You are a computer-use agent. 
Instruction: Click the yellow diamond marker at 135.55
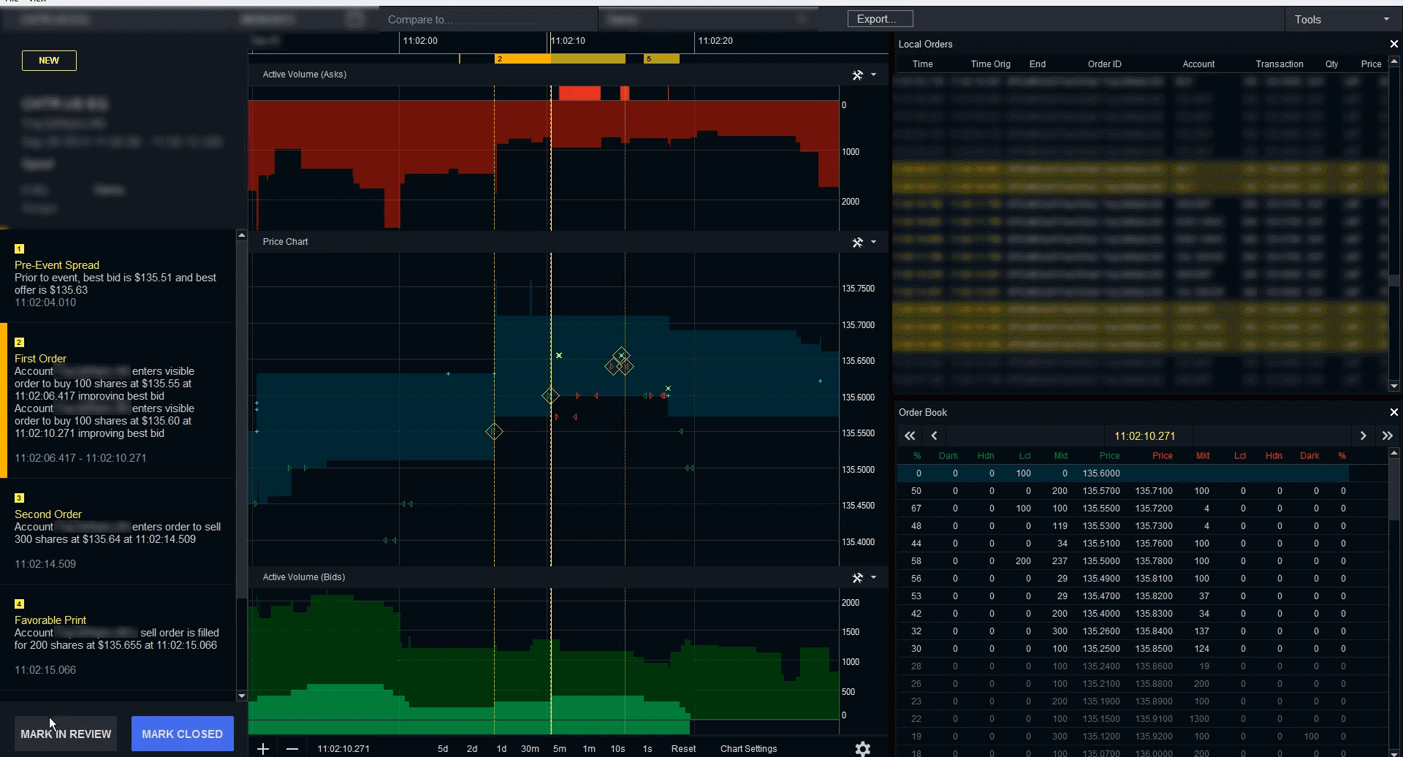[494, 432]
